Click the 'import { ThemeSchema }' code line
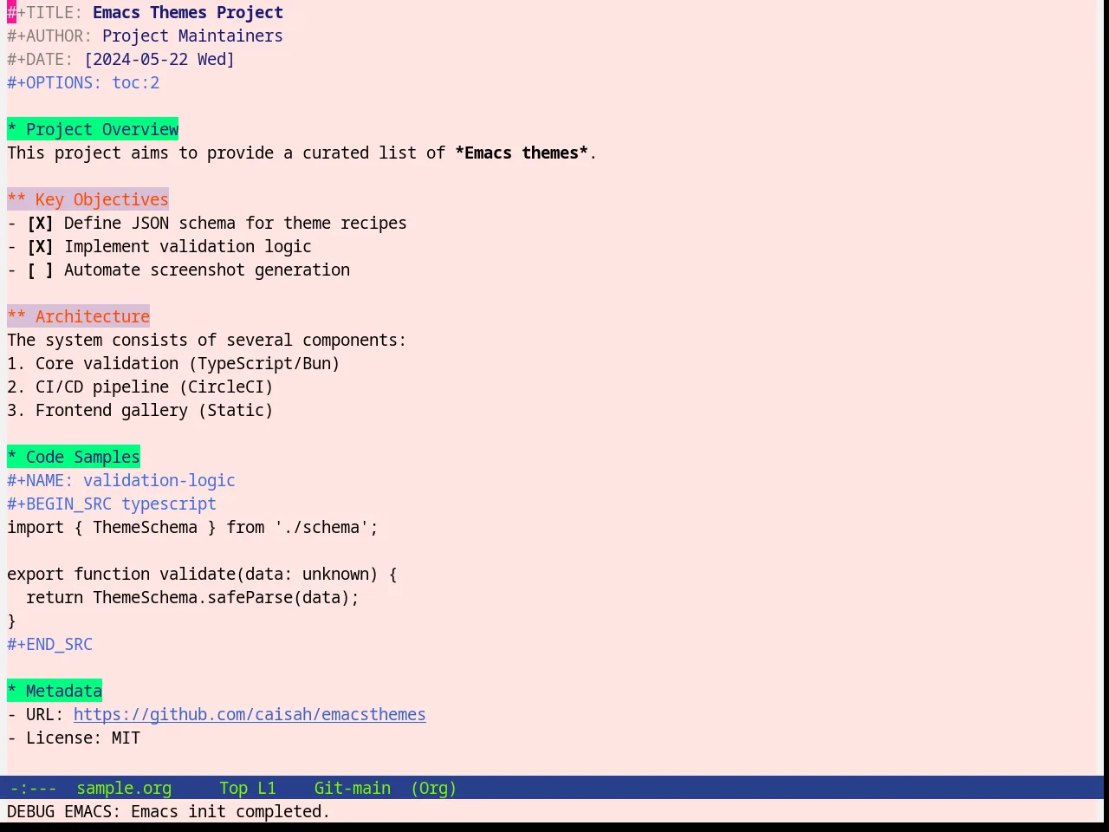This screenshot has height=832, width=1109. pos(192,527)
